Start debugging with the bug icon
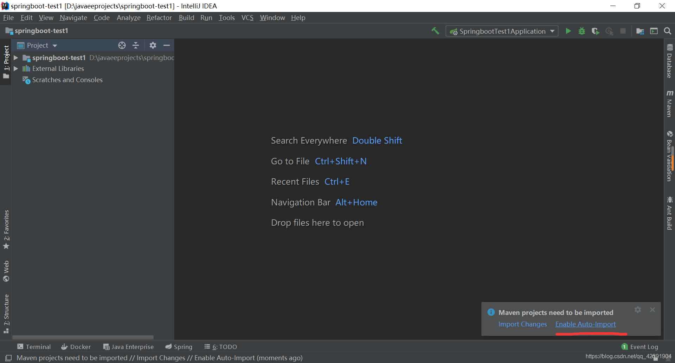The width and height of the screenshot is (675, 363). click(x=582, y=31)
